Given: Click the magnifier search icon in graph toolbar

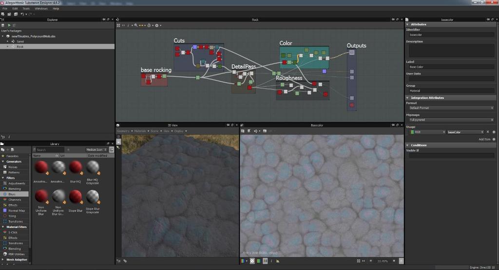Looking at the screenshot, I should tap(136, 25).
